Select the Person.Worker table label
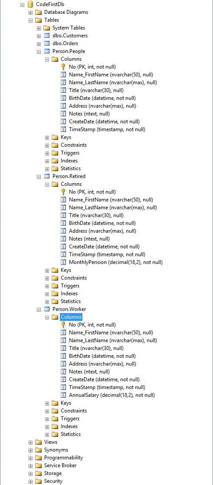 (69, 309)
